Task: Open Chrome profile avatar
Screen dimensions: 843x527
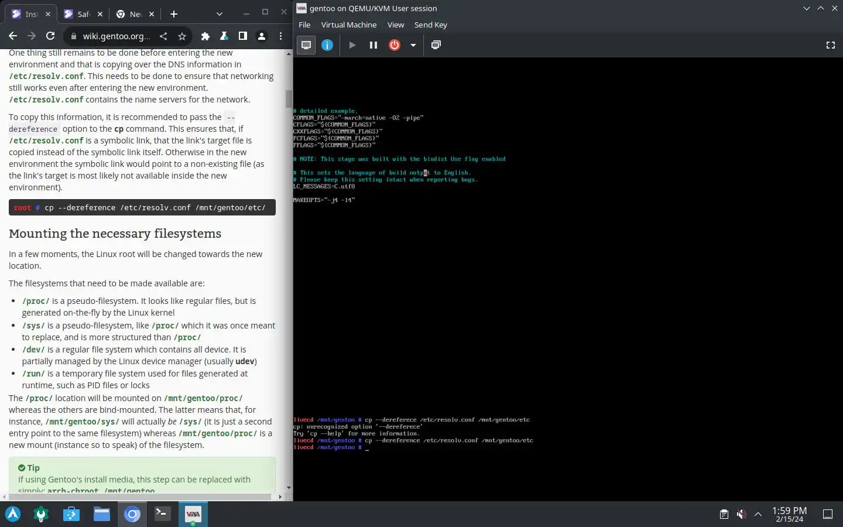Action: 262,36
